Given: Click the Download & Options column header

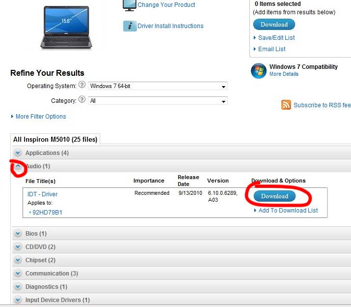Looking at the screenshot, I should coord(278,181).
